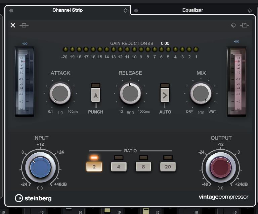
Task: Click the MIX knob
Action: pyautogui.click(x=201, y=93)
